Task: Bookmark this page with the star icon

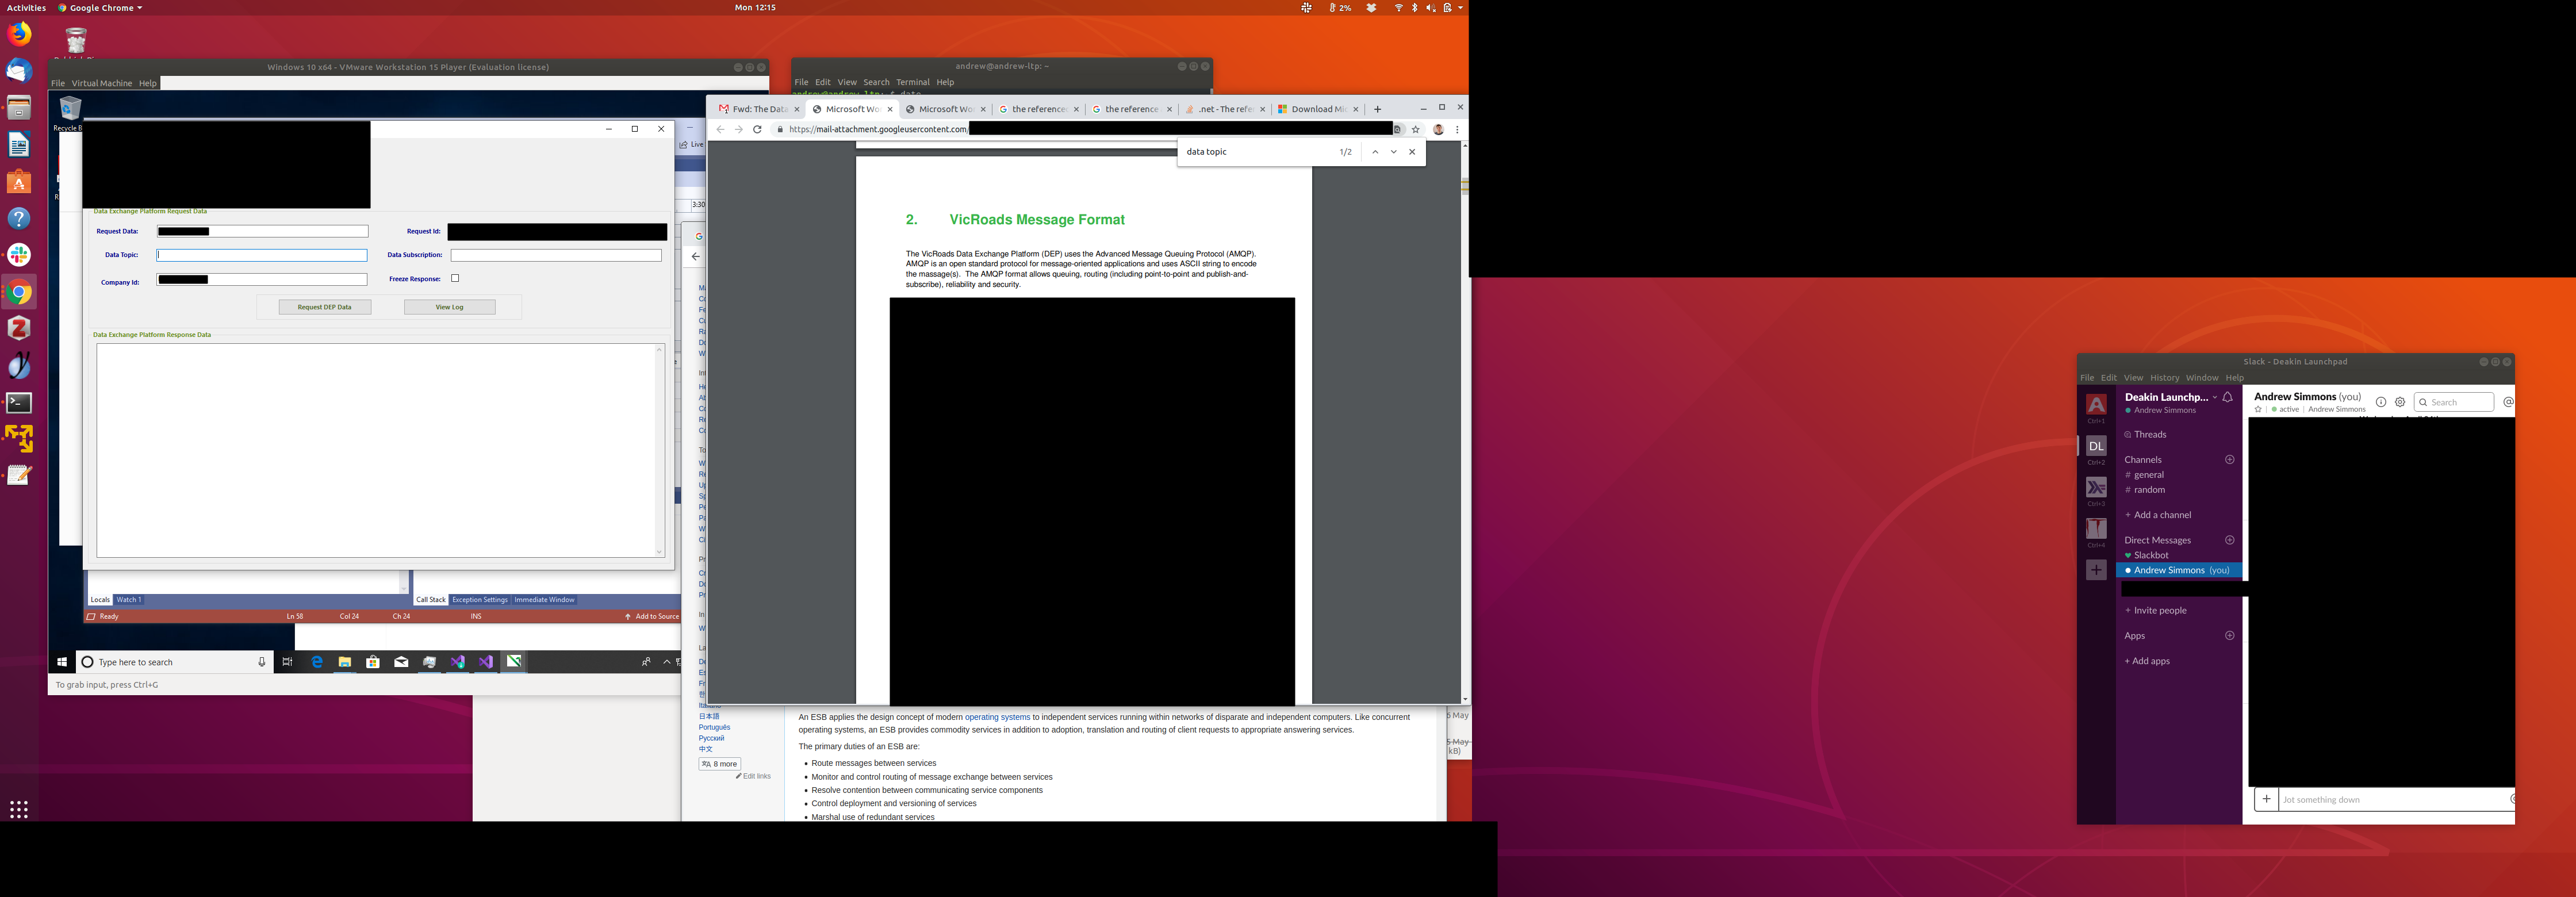Action: click(1415, 129)
